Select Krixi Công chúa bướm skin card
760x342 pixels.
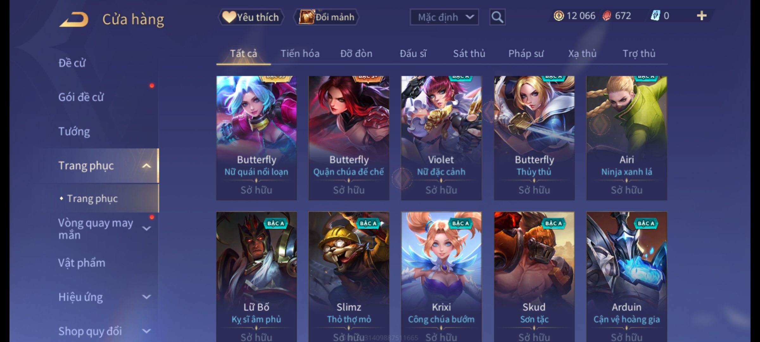coord(441,277)
